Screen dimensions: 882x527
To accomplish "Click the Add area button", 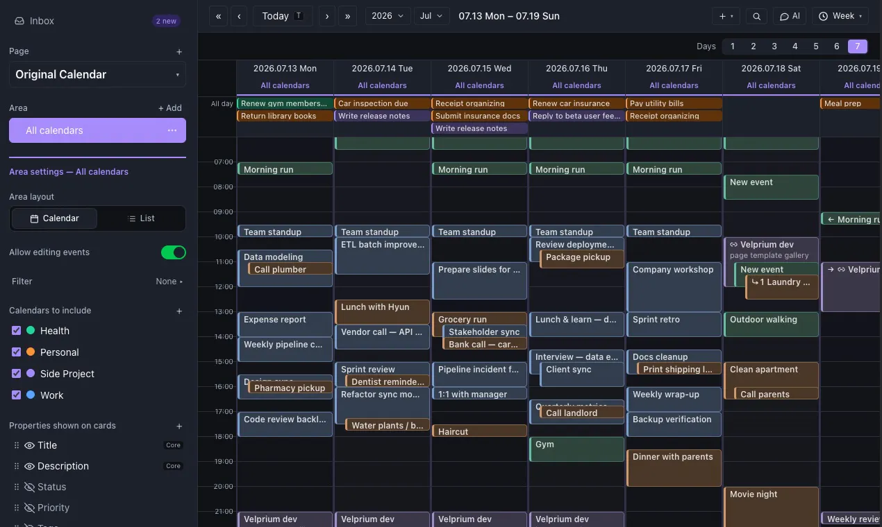I will [x=169, y=108].
